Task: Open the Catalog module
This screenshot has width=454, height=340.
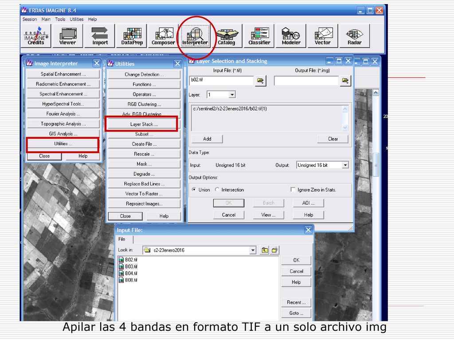Action: tap(227, 35)
